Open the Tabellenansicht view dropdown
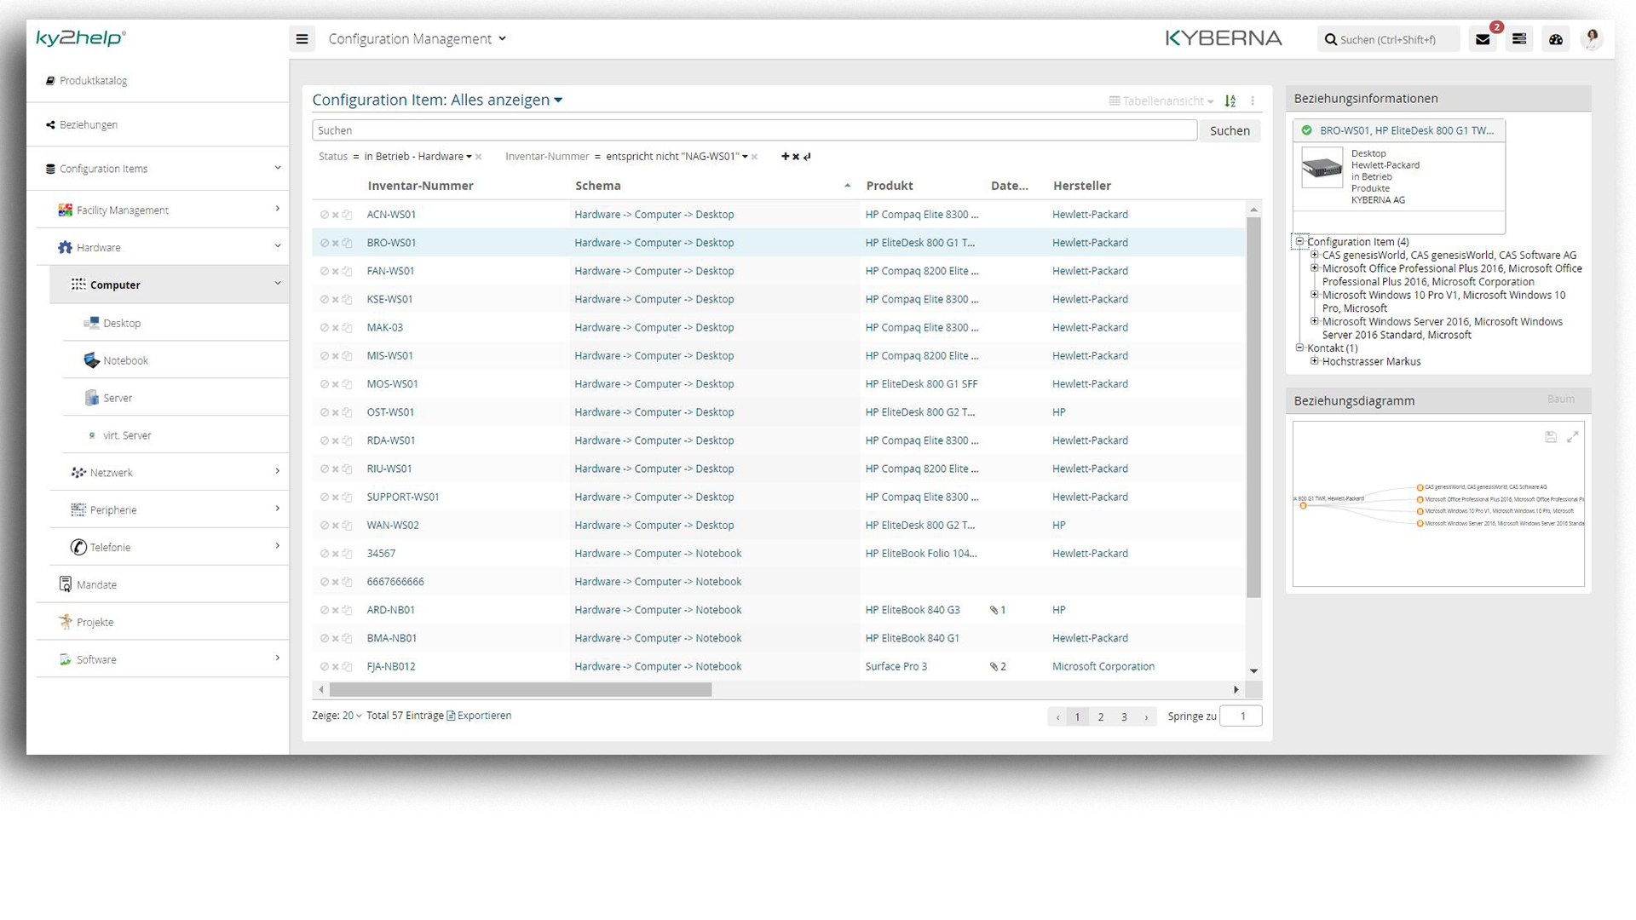The width and height of the screenshot is (1636, 920). pyautogui.click(x=1159, y=101)
